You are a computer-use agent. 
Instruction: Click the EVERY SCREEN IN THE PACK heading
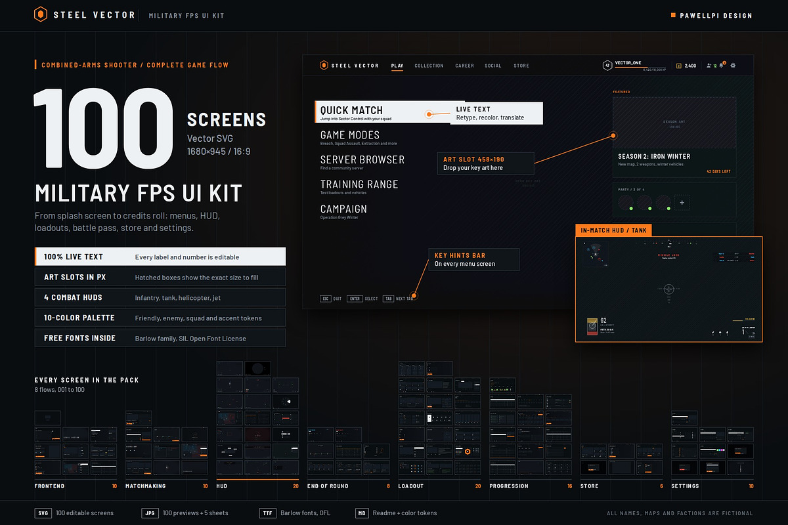87,380
